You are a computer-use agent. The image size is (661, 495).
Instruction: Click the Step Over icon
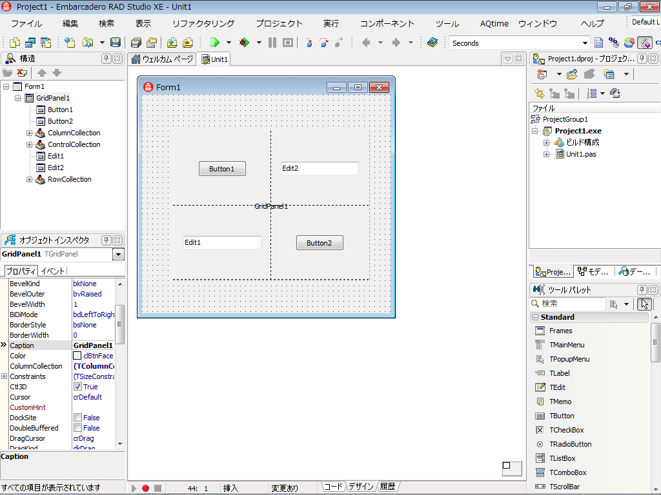(324, 43)
